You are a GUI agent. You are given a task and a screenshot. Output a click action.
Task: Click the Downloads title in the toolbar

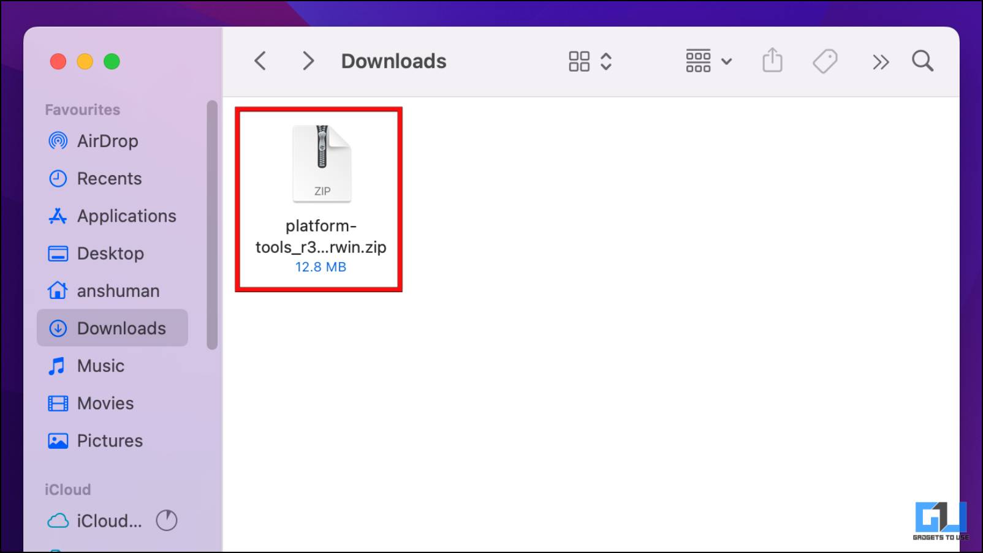393,61
